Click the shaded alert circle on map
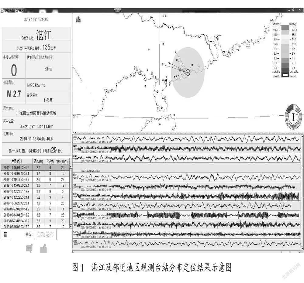 [188, 72]
